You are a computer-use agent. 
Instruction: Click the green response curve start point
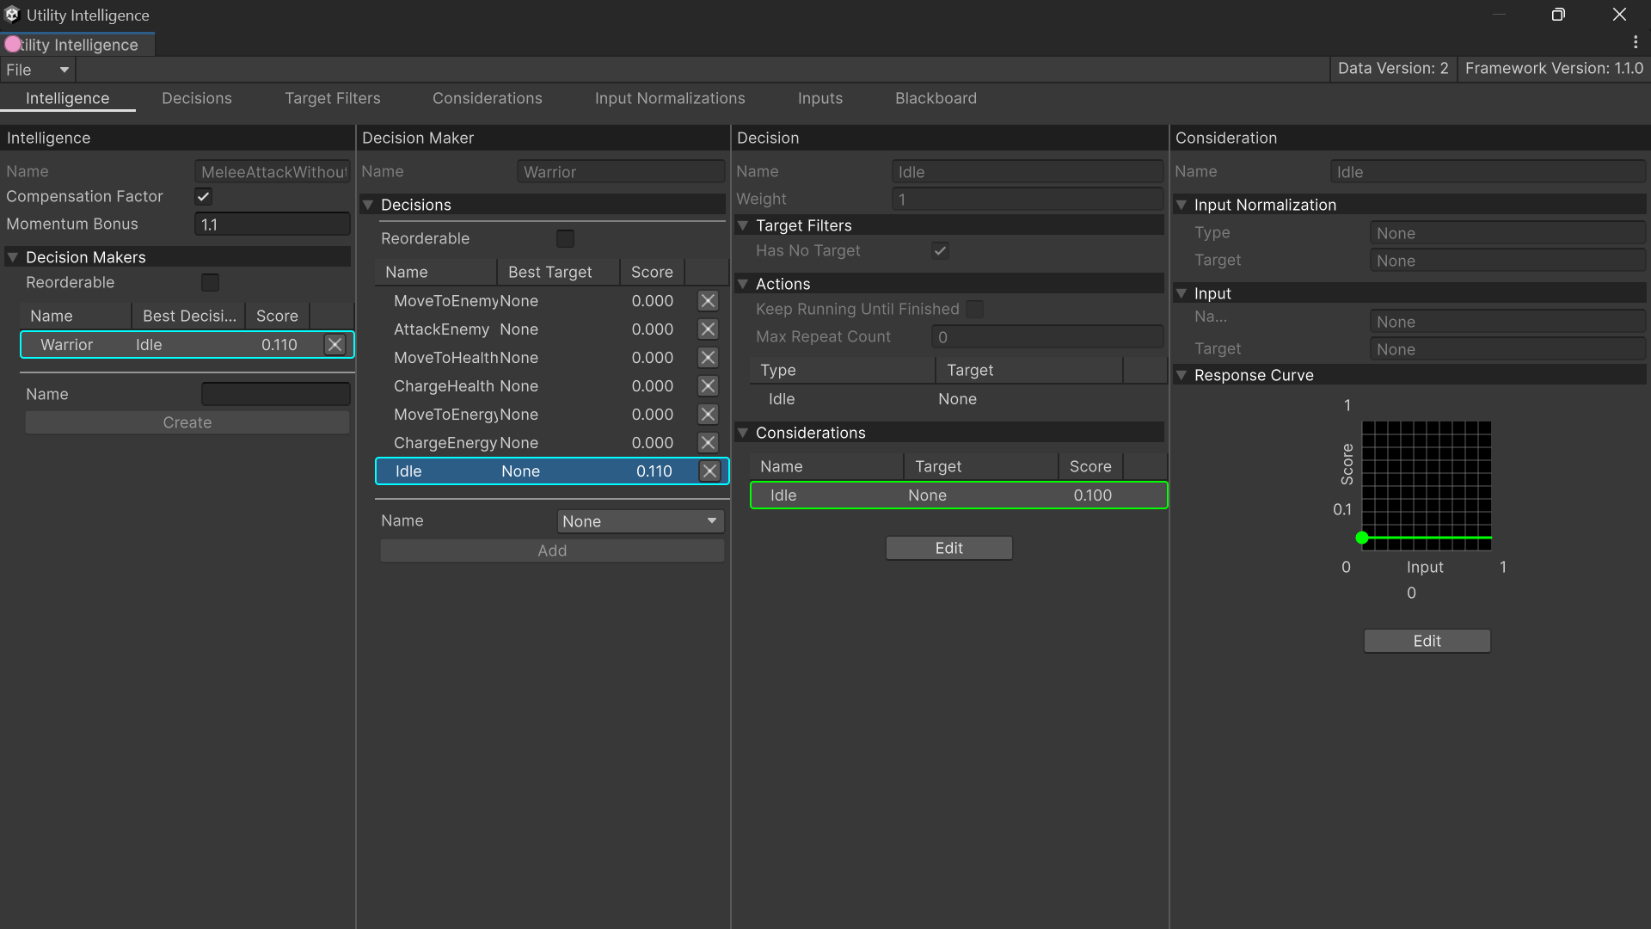(x=1362, y=538)
